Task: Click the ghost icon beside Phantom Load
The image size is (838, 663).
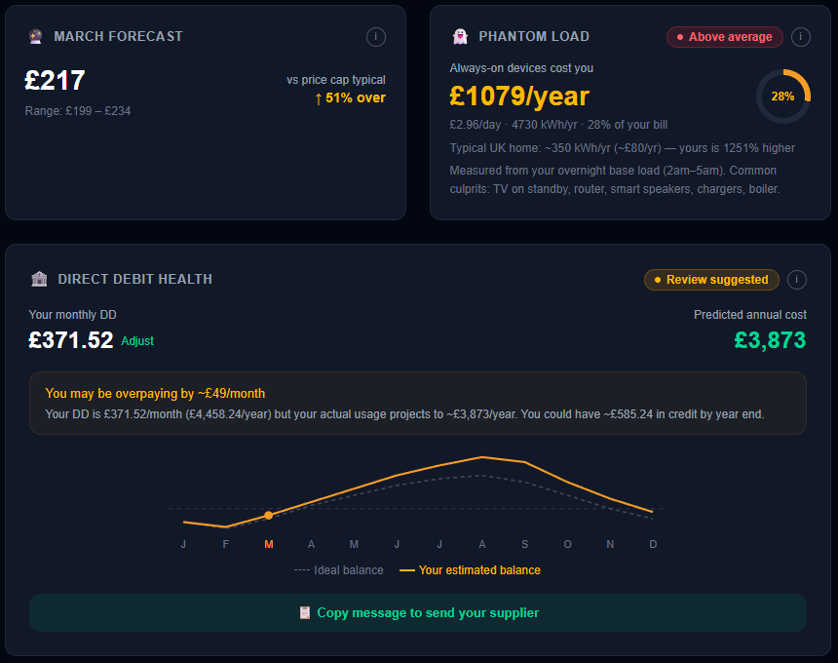Action: (x=460, y=37)
